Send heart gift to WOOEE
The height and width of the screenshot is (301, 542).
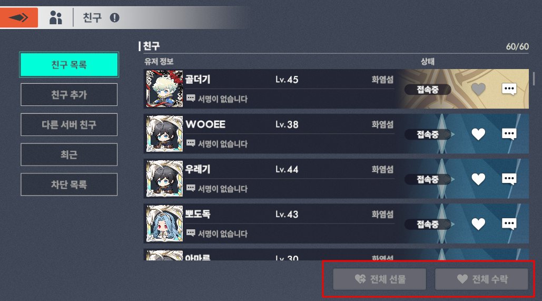[x=478, y=134]
